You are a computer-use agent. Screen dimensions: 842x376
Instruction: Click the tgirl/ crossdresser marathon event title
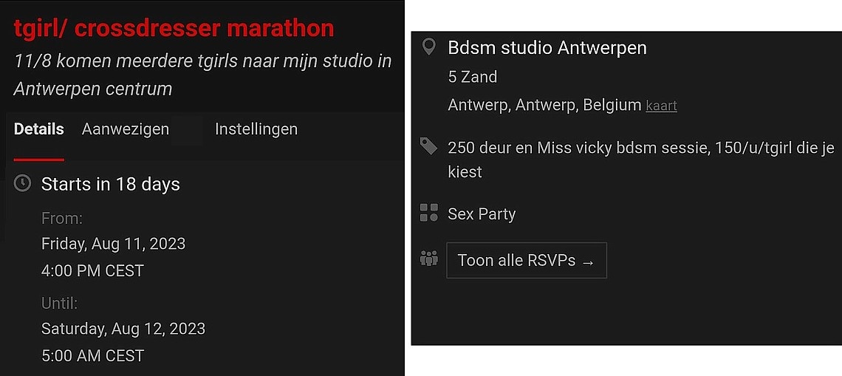pos(174,28)
